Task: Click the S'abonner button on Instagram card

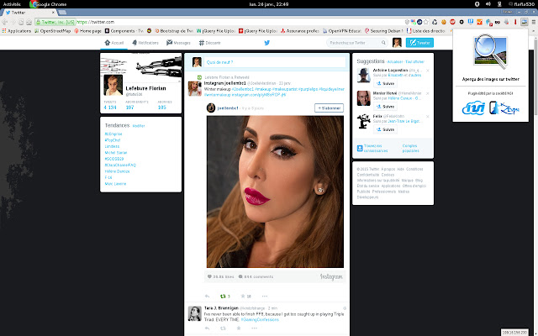Action: pyautogui.click(x=329, y=108)
